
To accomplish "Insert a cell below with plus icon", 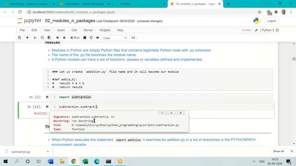I will pos(27,38).
